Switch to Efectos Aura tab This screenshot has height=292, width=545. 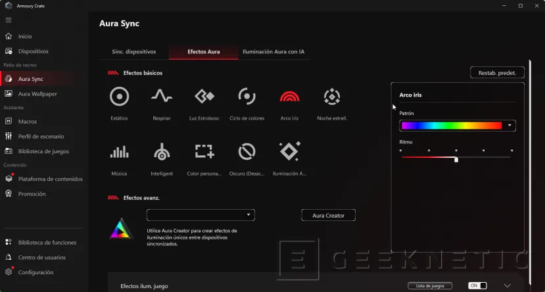point(204,52)
